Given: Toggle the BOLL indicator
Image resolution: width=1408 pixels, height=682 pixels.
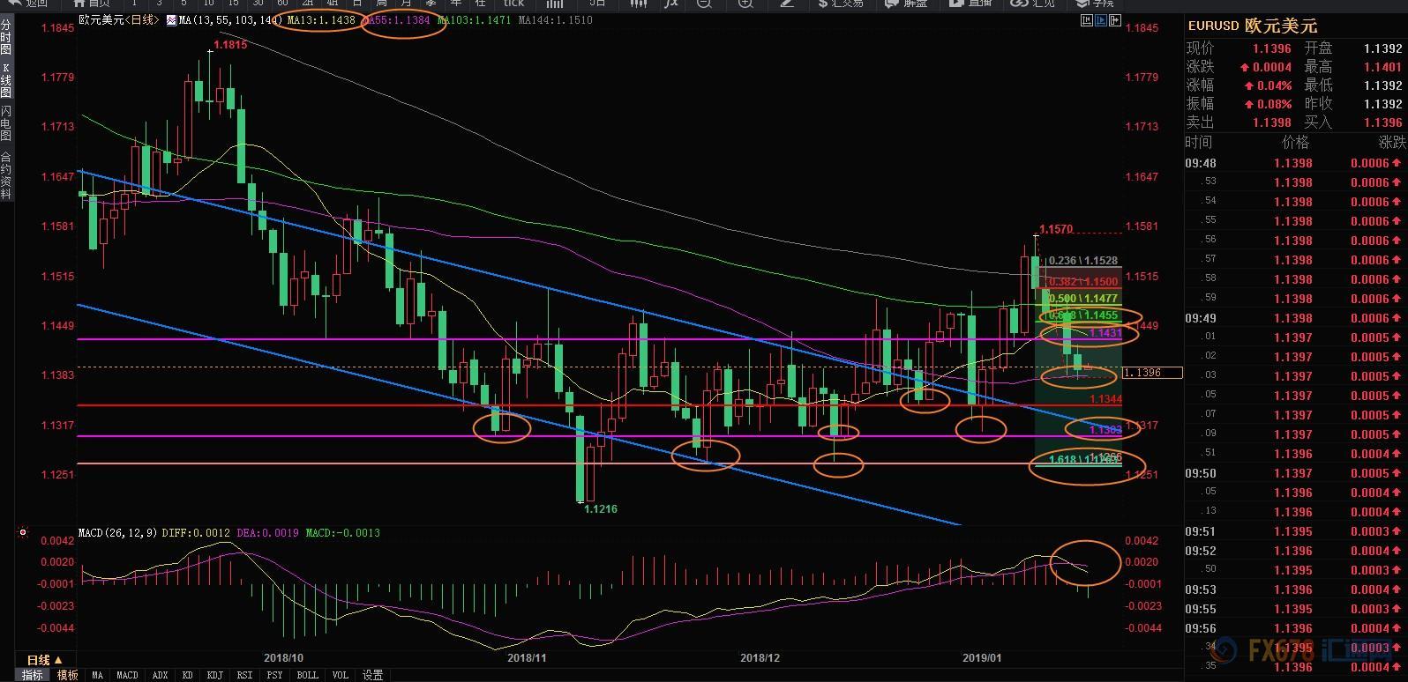Looking at the screenshot, I should tap(307, 675).
